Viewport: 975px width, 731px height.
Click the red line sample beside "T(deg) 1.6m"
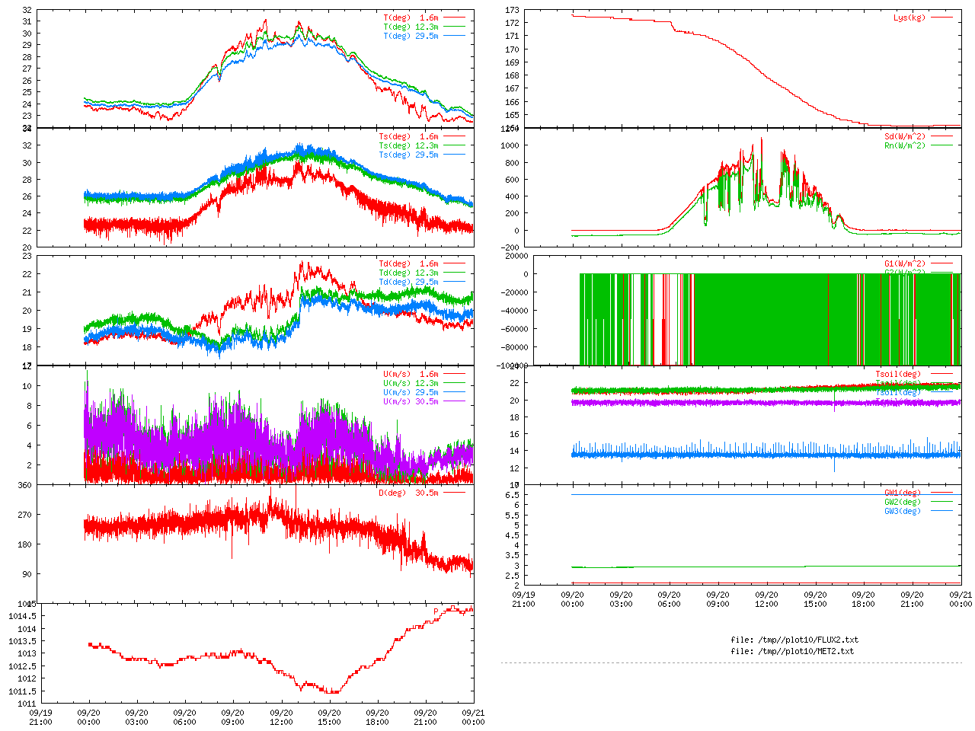click(454, 18)
